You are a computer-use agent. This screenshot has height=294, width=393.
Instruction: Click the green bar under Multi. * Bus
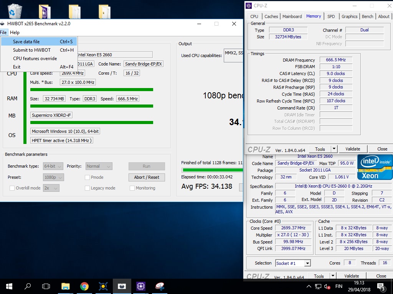[x=91, y=90]
